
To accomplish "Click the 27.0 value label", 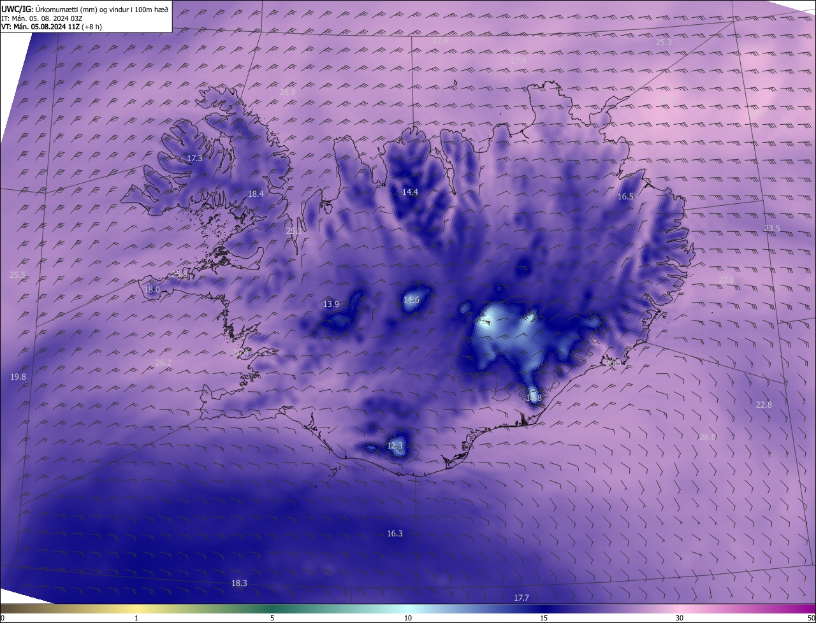I will pyautogui.click(x=726, y=280).
